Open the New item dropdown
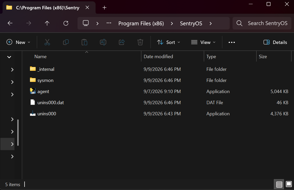Viewport: 294px width, 190px height. [18, 42]
